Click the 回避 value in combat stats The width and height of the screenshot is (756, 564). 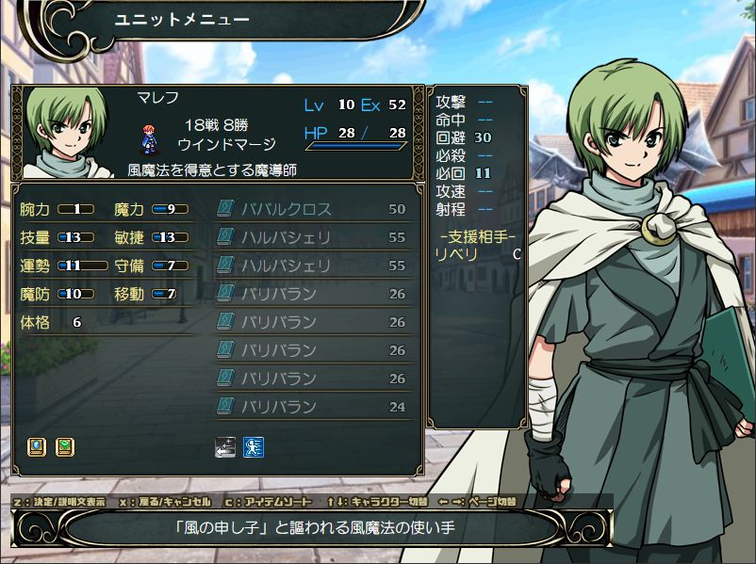(482, 137)
